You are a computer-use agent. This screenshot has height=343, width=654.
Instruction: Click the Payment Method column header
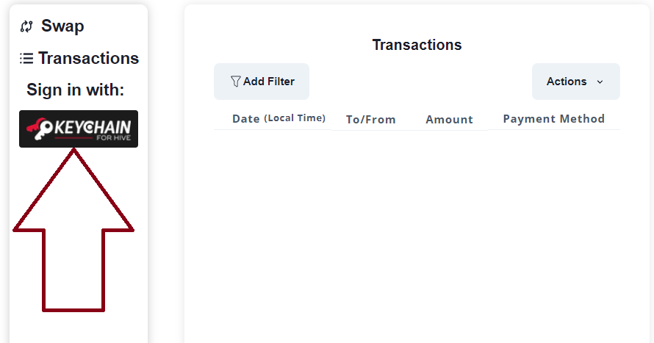[x=553, y=119]
